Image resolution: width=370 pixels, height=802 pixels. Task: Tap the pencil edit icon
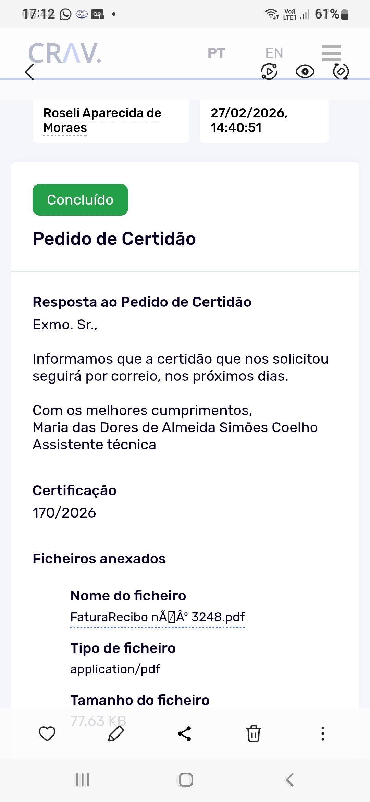[x=116, y=734]
